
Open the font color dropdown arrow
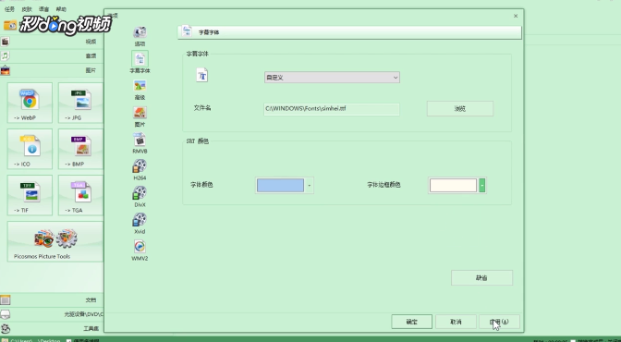click(x=310, y=185)
